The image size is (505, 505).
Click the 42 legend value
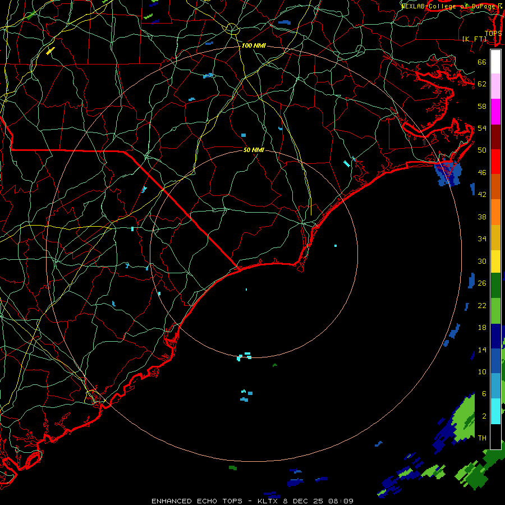pos(482,194)
